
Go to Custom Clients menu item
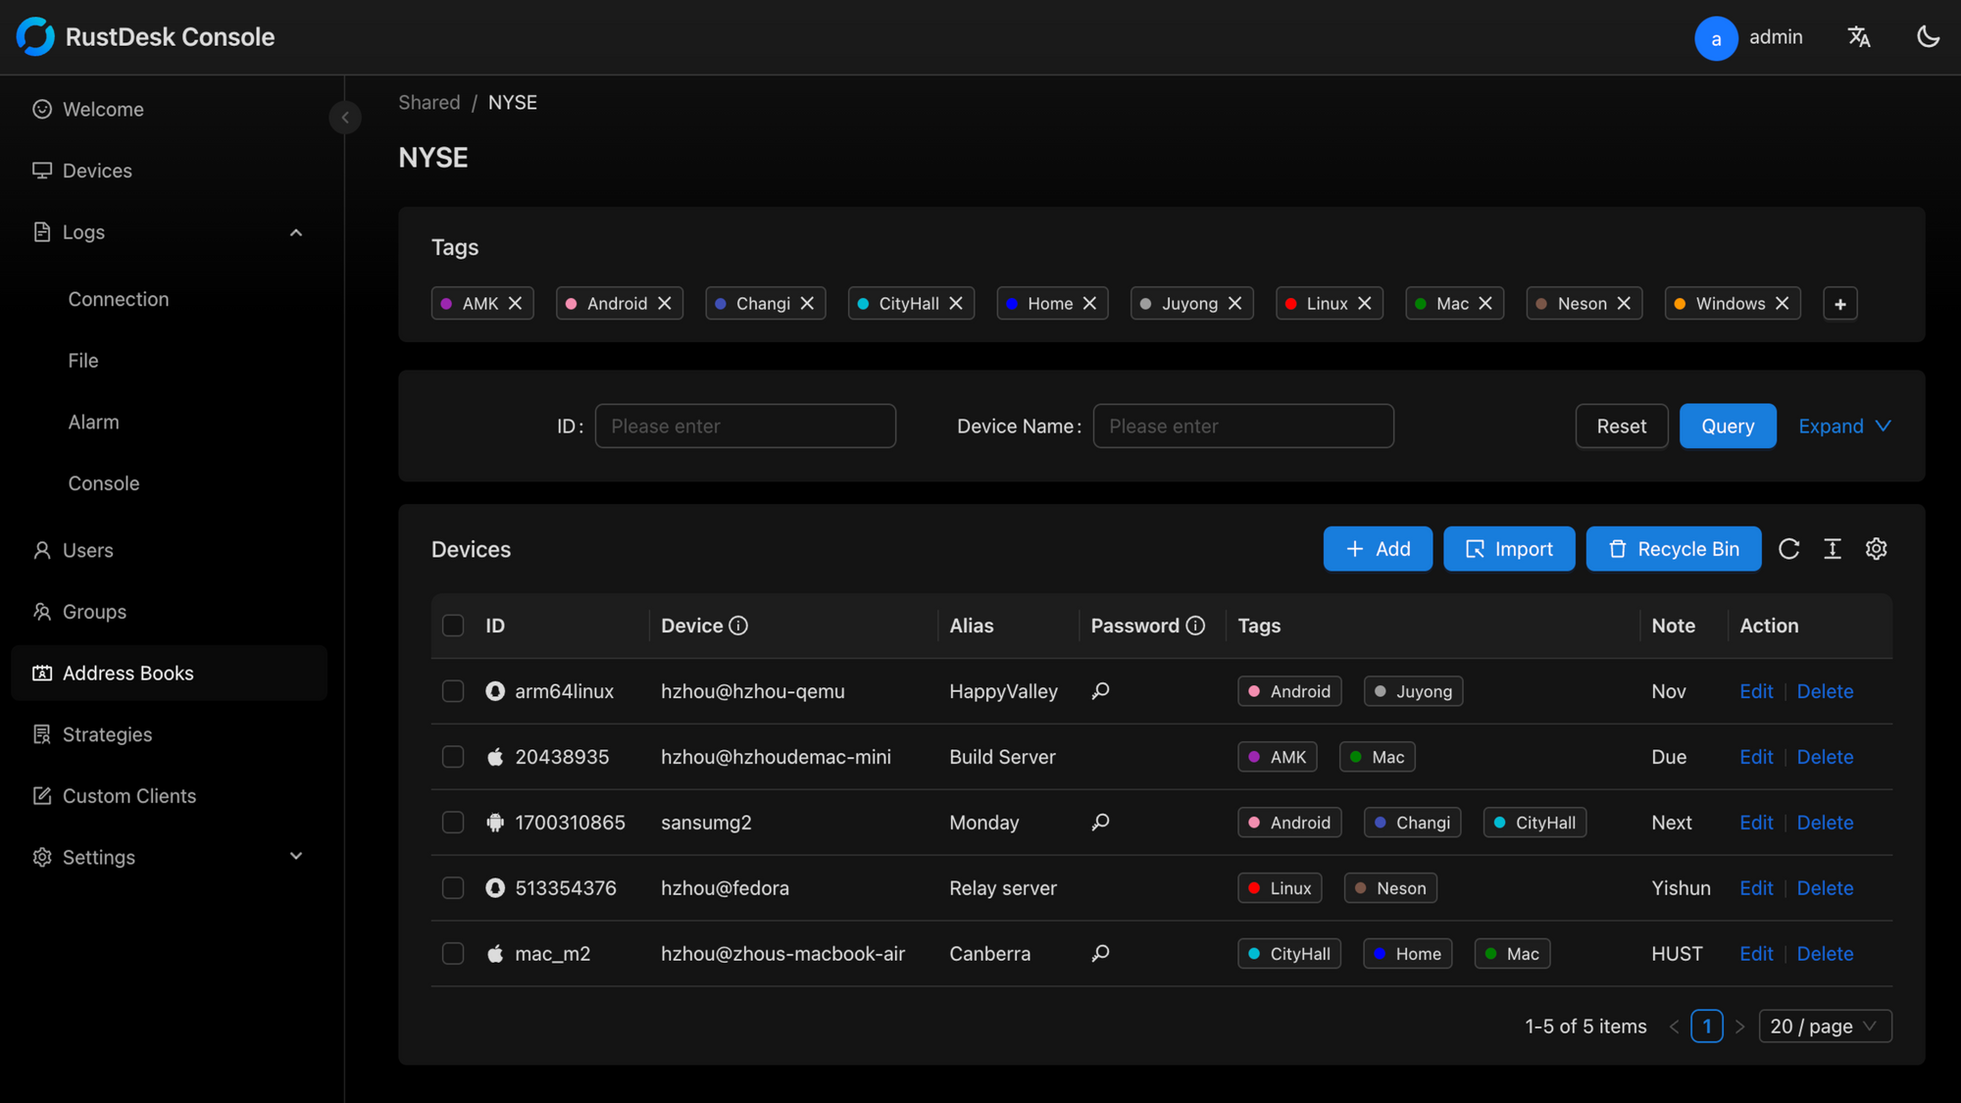[x=128, y=796]
